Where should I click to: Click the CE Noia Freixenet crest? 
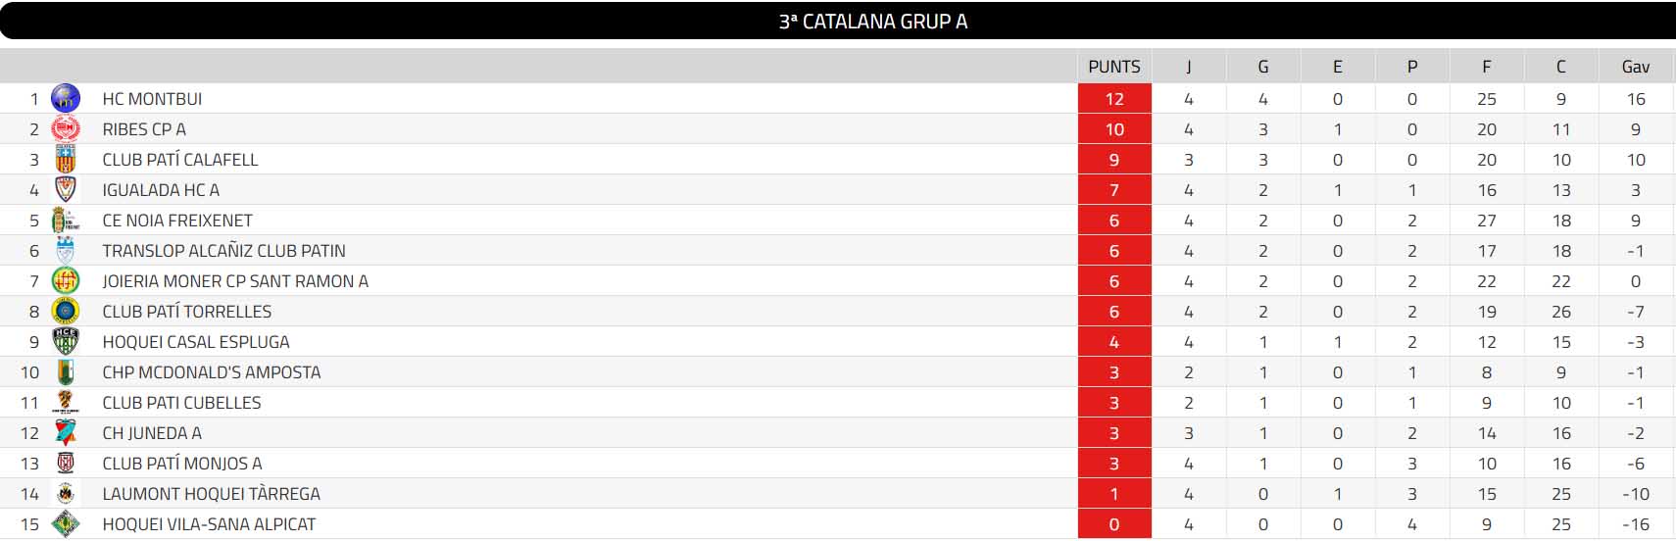tap(65, 220)
